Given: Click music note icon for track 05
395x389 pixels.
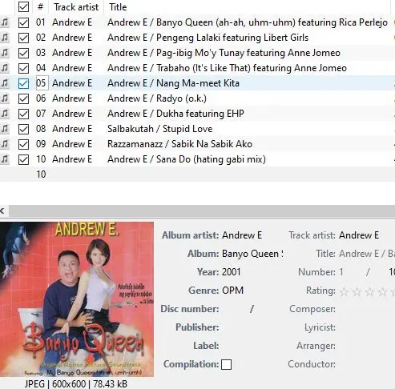Looking at the screenshot, I should (x=5, y=83).
